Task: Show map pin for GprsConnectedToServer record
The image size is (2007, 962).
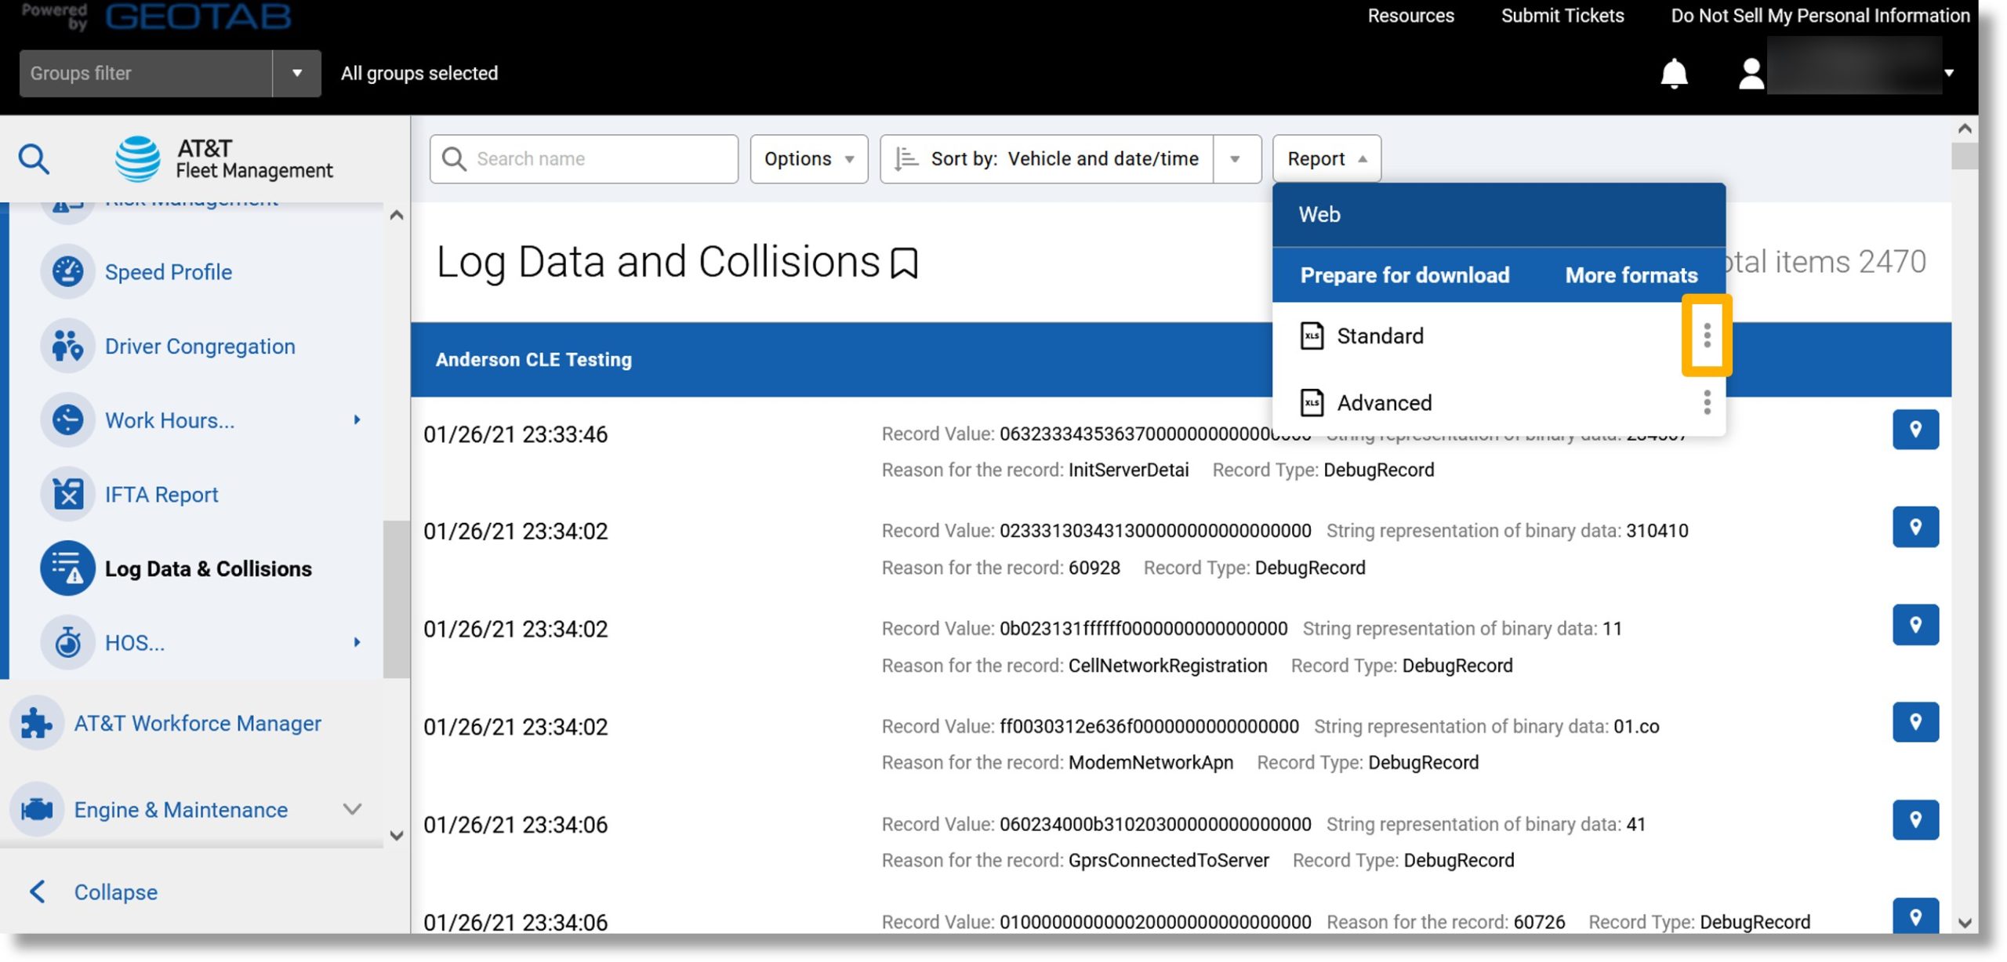Action: (1914, 820)
